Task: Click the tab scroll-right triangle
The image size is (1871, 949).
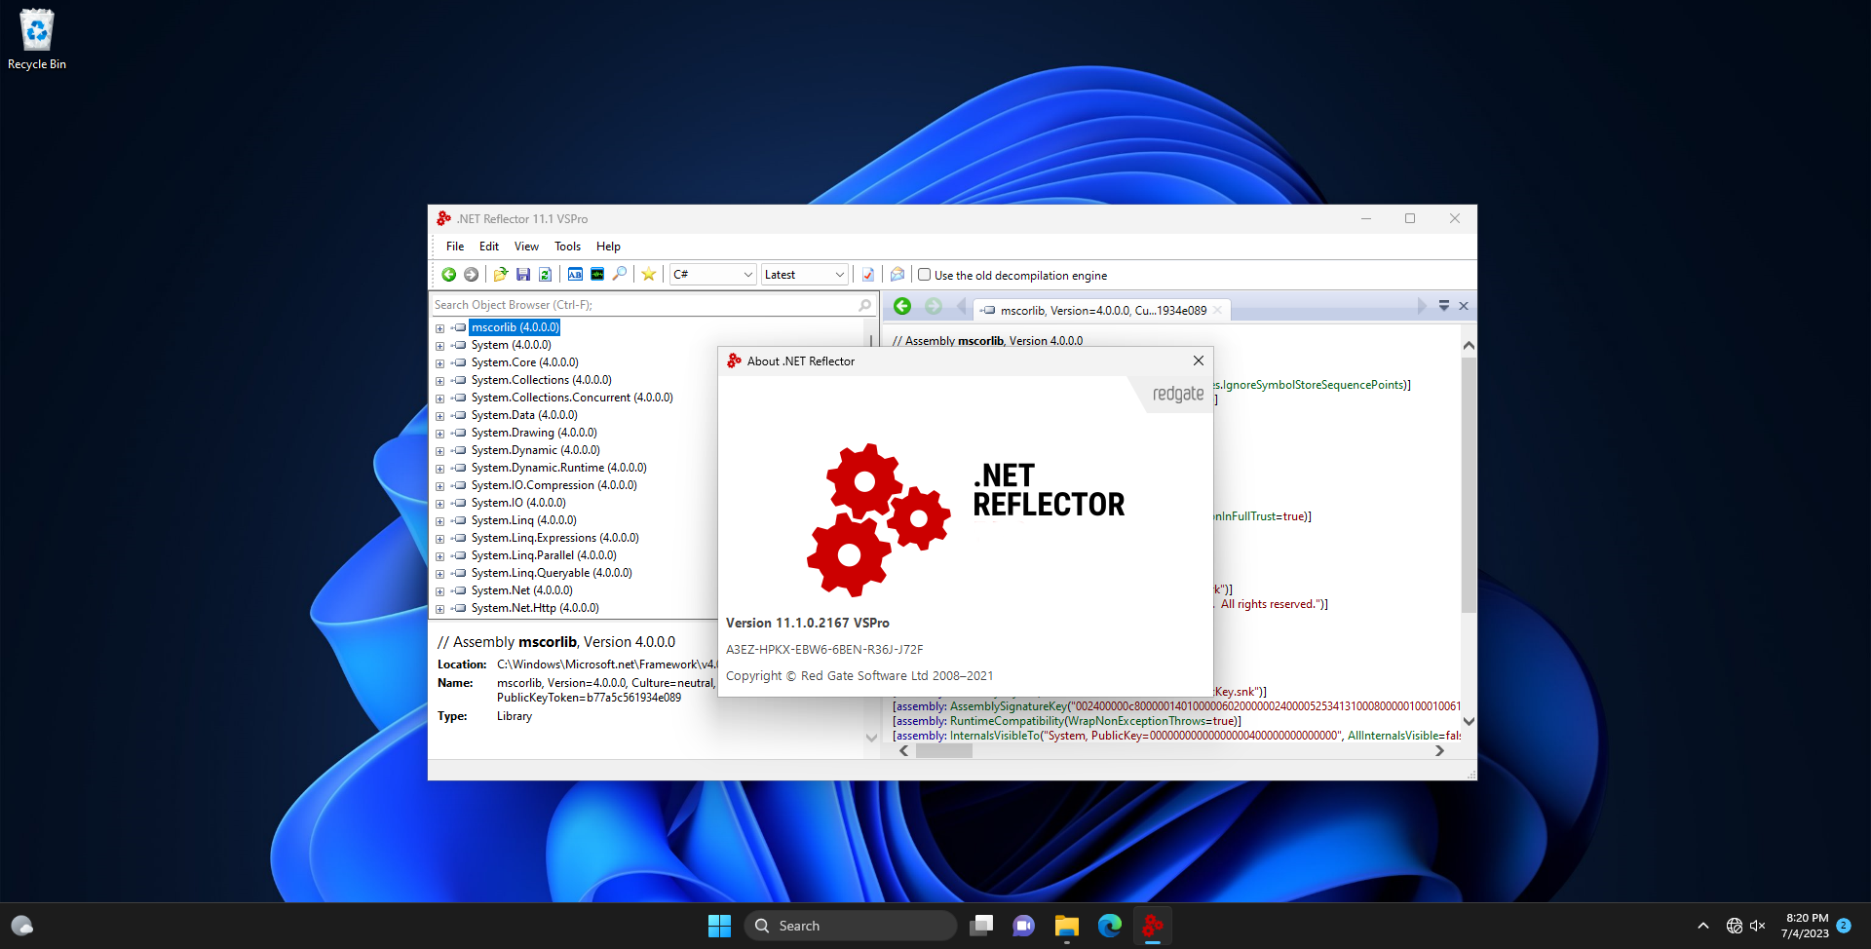Action: (1421, 306)
